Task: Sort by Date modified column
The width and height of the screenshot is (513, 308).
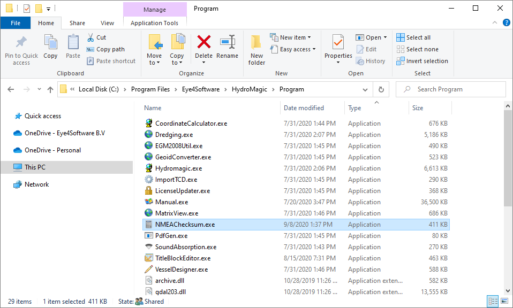Action: 304,108
